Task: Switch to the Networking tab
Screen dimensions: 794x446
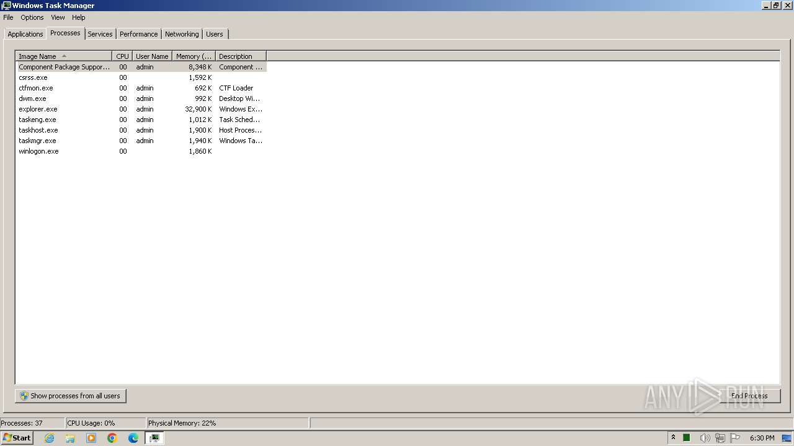Action: 182,34
